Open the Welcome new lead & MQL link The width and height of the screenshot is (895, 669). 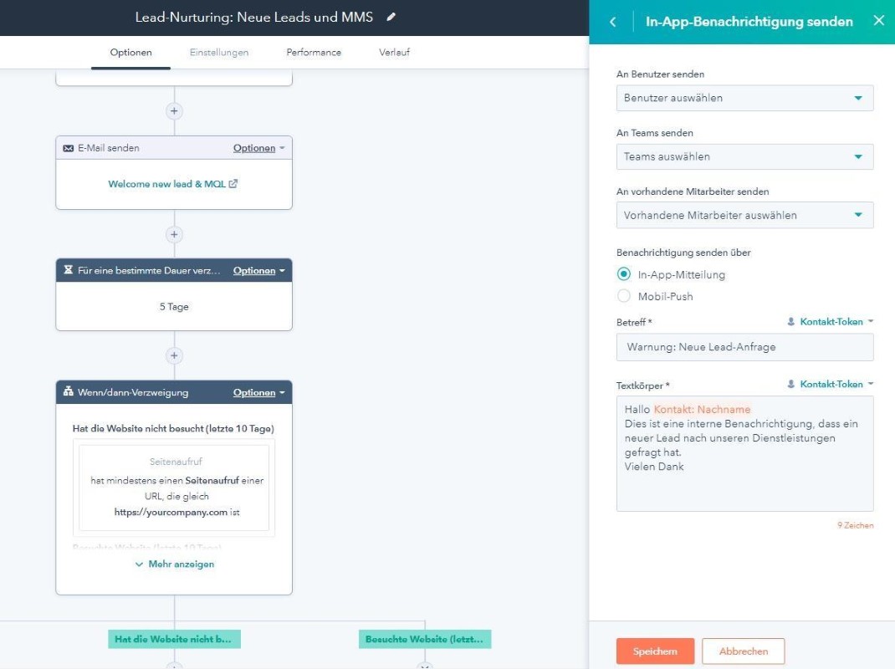click(x=166, y=184)
